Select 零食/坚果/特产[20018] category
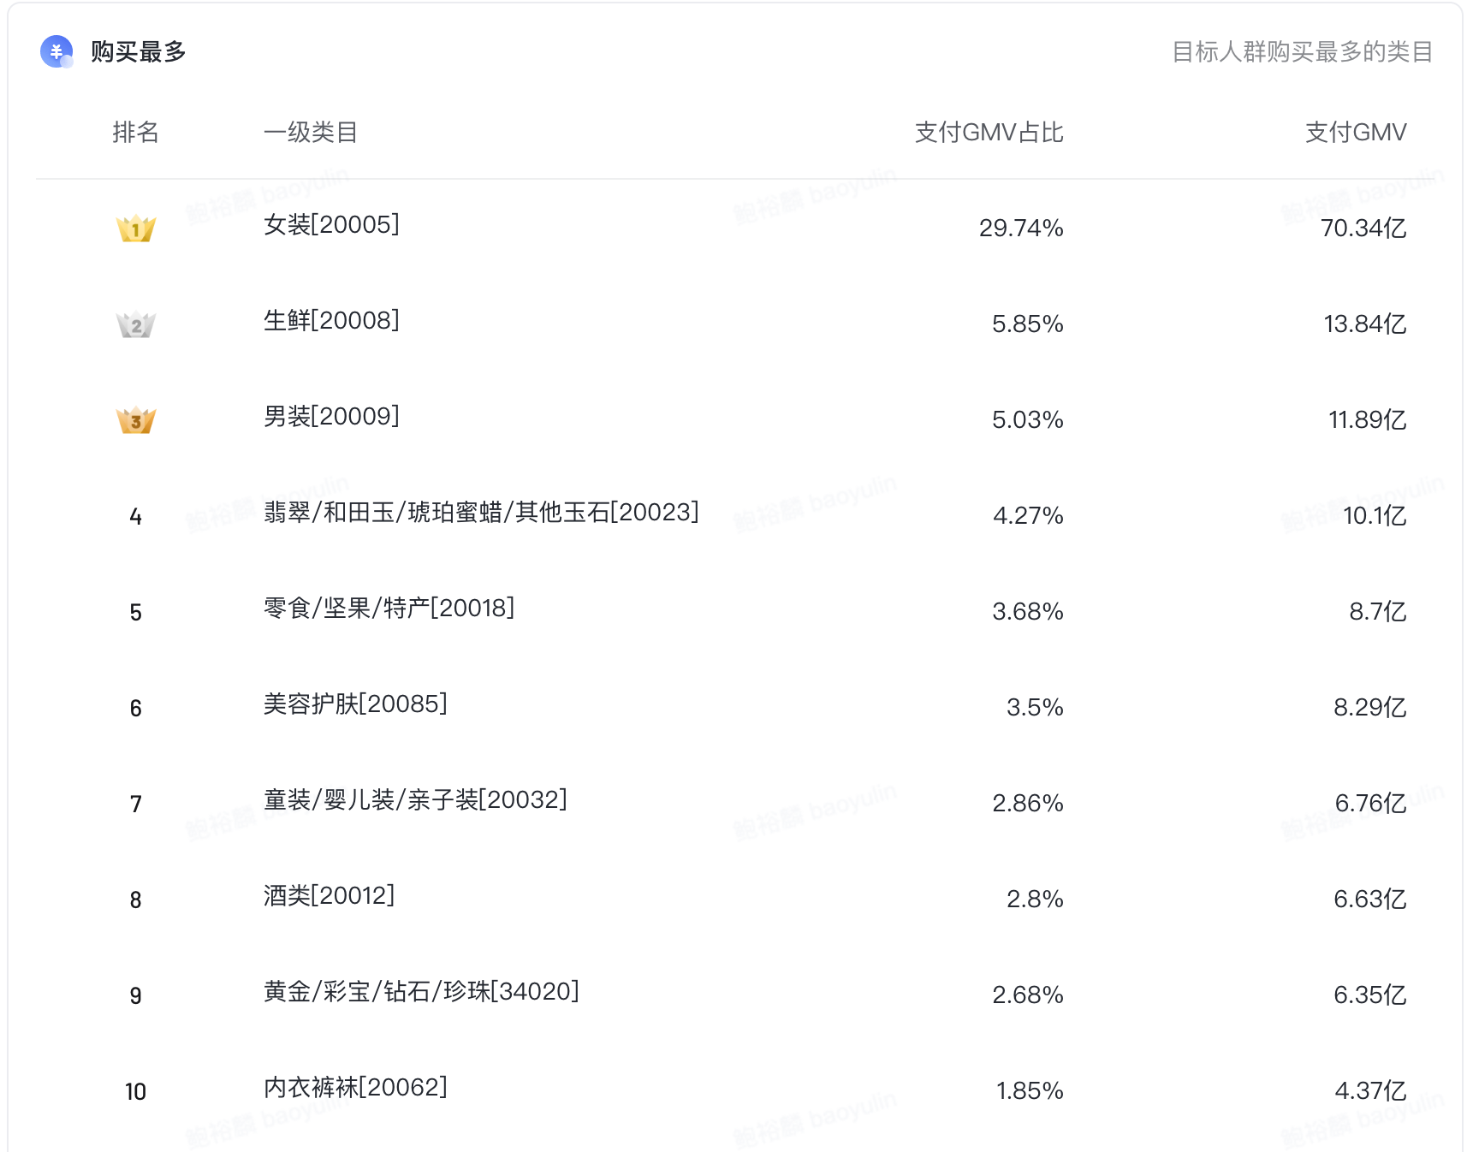The width and height of the screenshot is (1467, 1152). (x=389, y=609)
